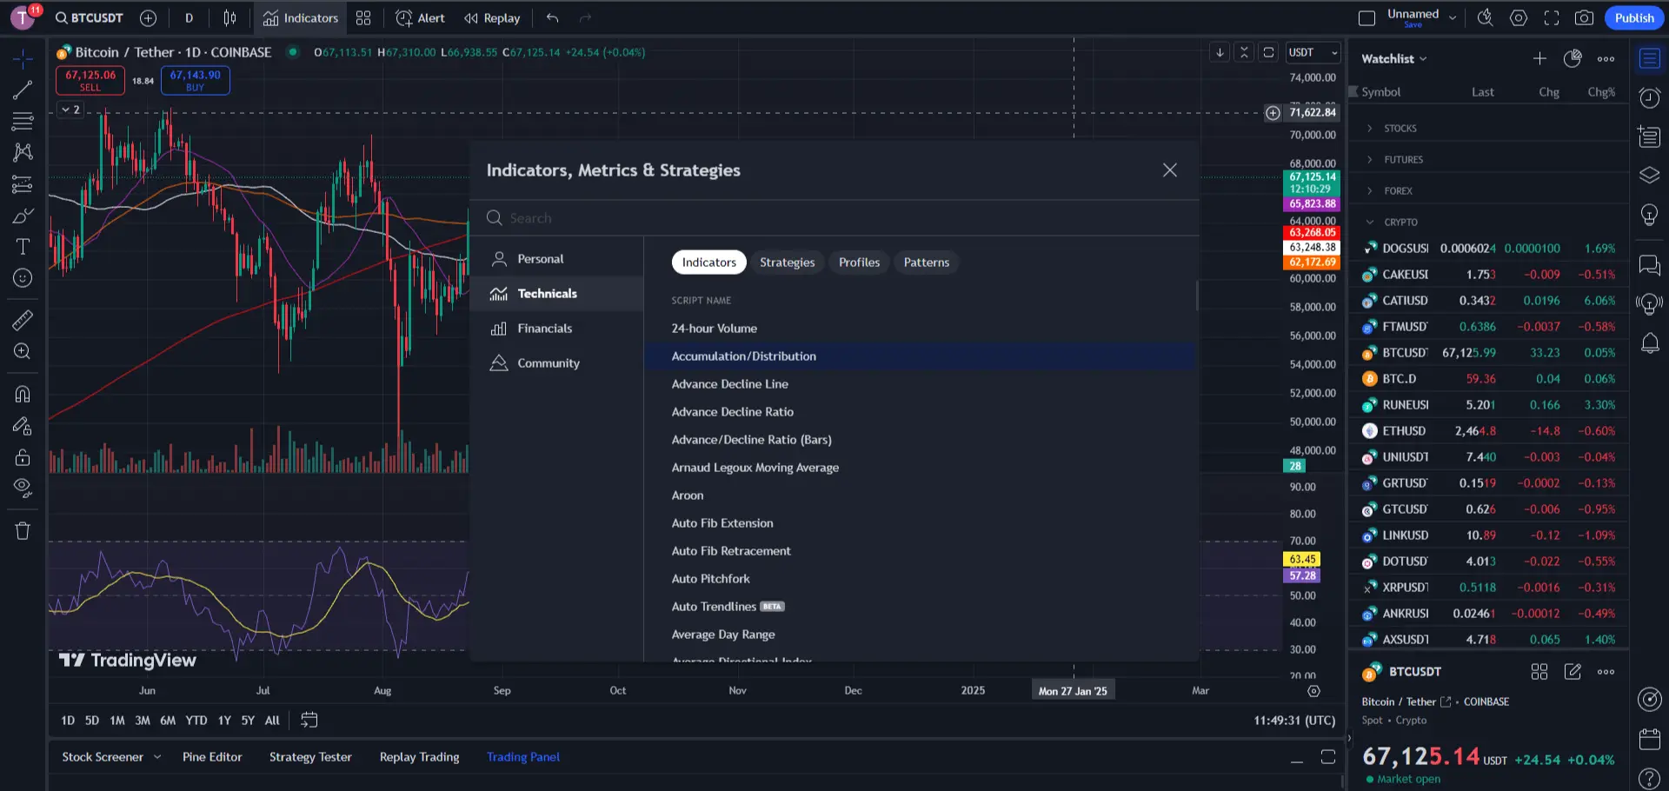This screenshot has width=1669, height=791.
Task: Switch to the Strategies tab
Action: pyautogui.click(x=788, y=263)
